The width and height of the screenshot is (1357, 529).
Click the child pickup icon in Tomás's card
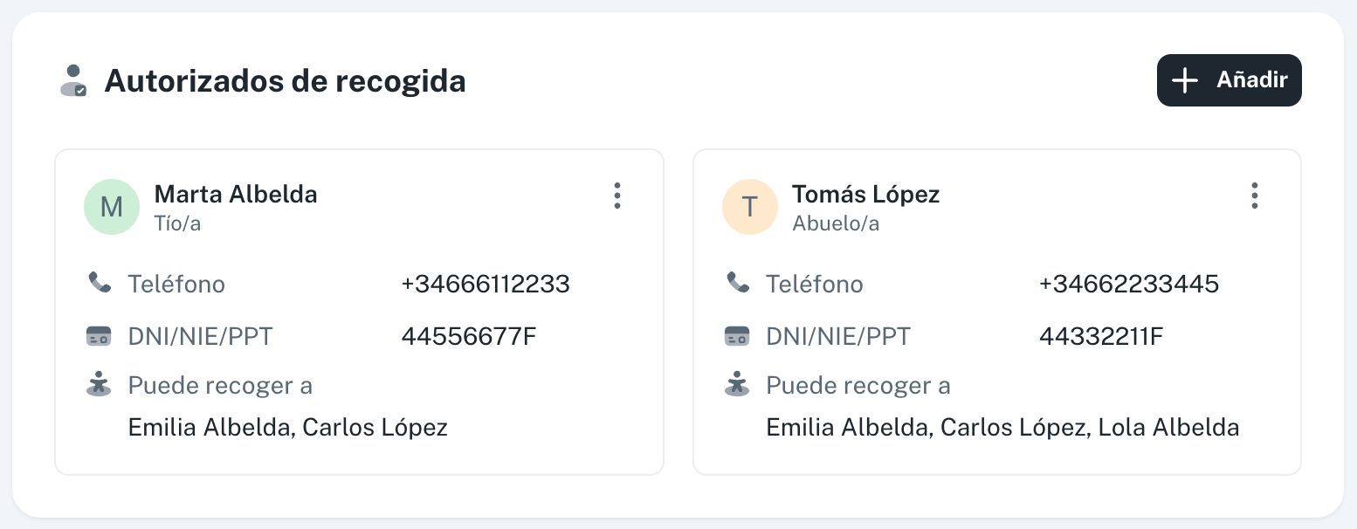(x=738, y=385)
